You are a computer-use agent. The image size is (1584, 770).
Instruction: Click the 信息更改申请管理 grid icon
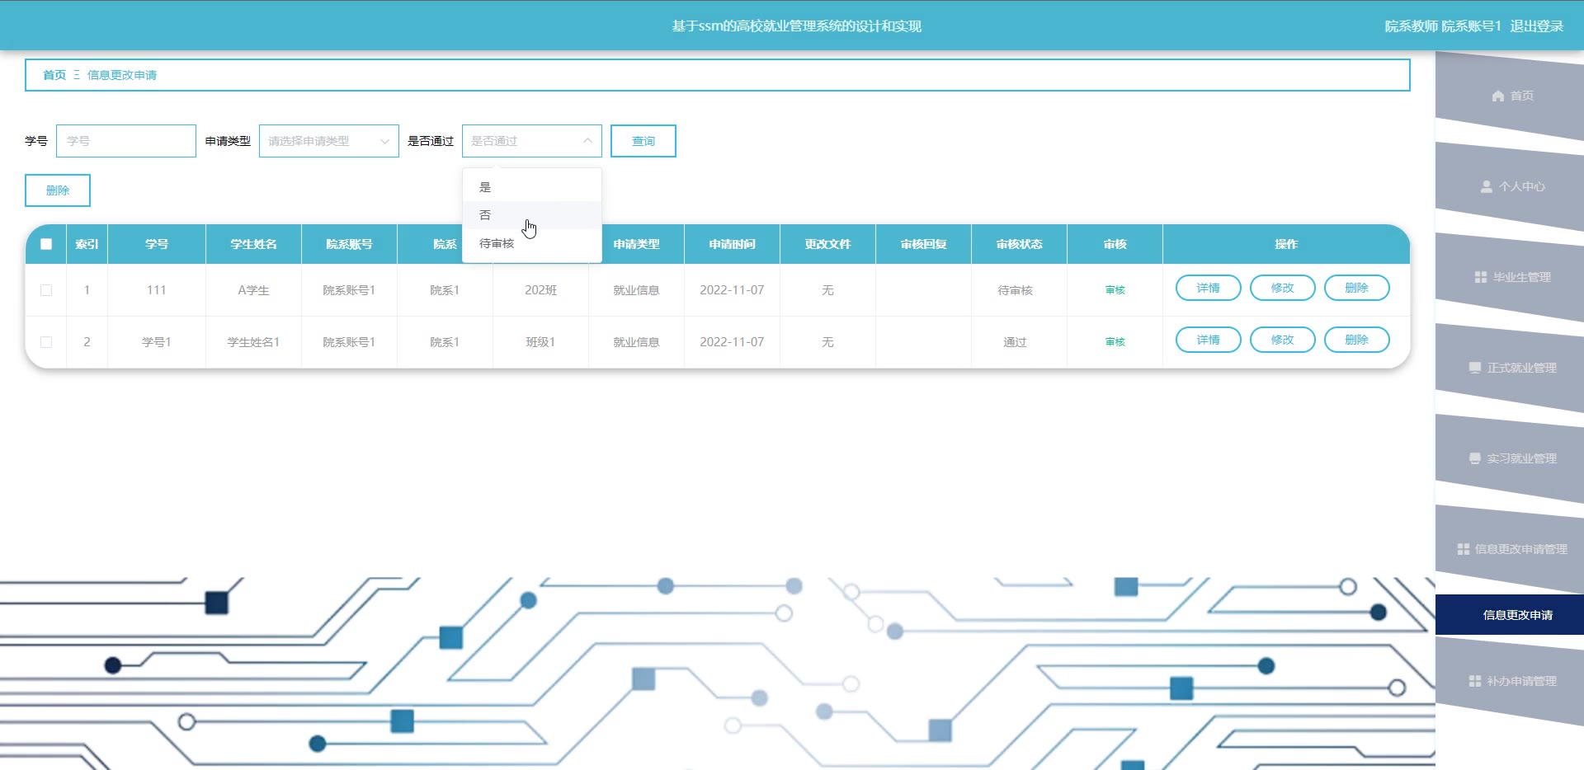pyautogui.click(x=1463, y=549)
